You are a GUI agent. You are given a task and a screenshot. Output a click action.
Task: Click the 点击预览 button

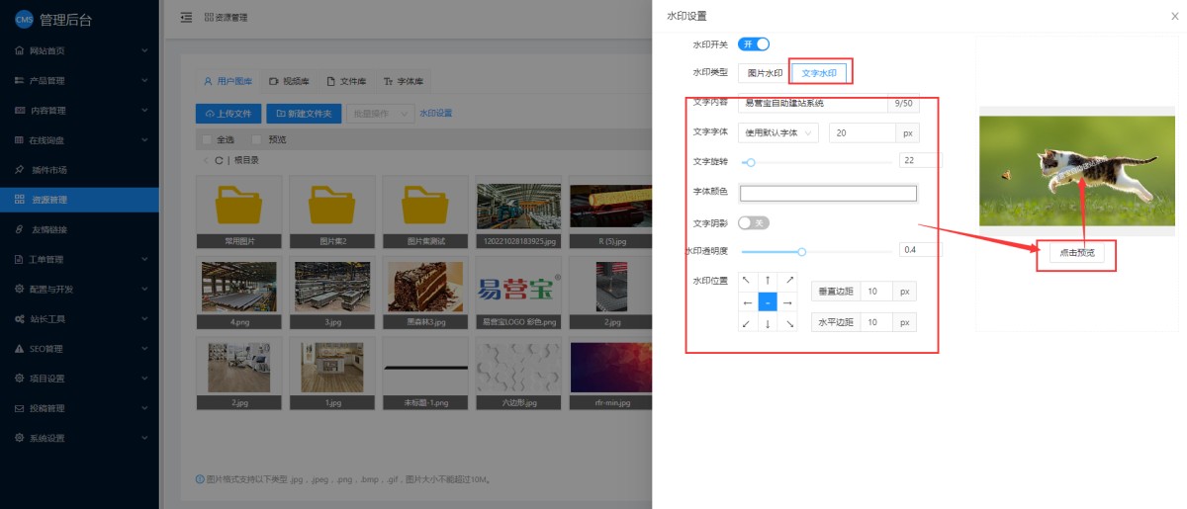(x=1076, y=253)
